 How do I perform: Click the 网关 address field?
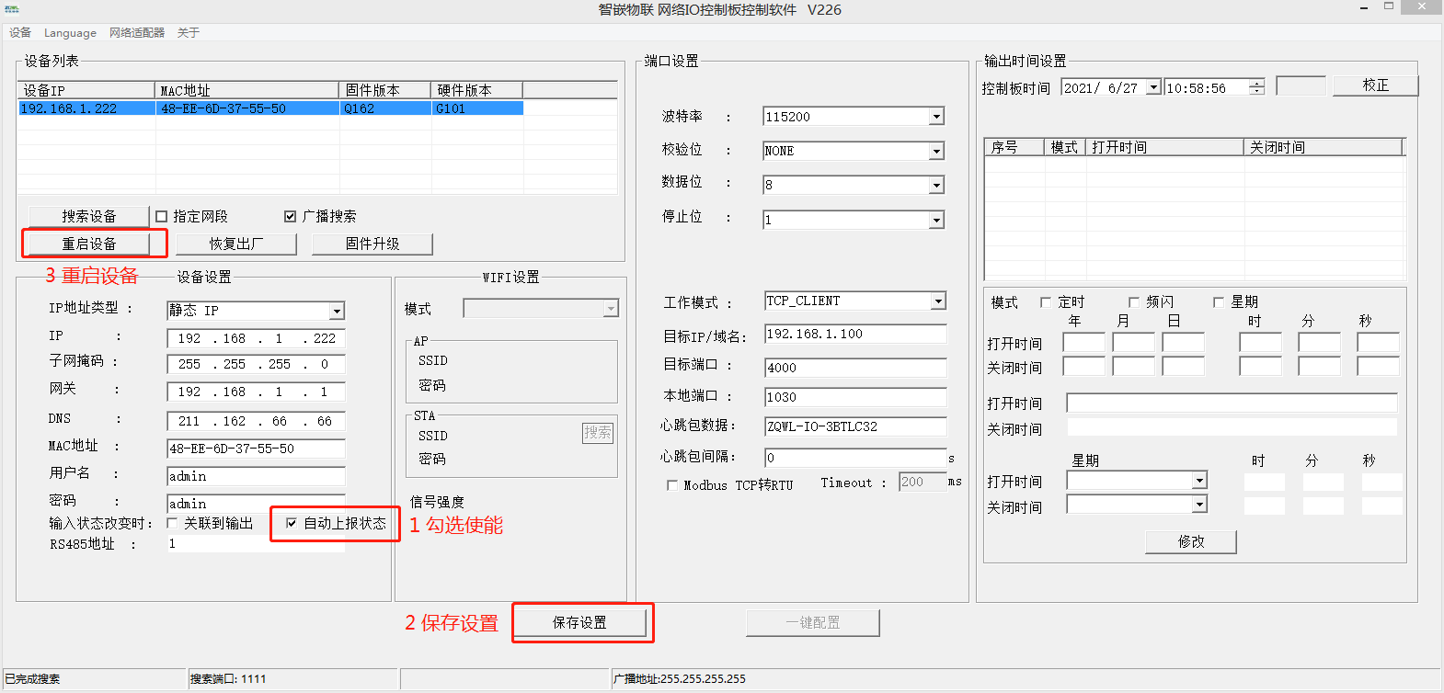256,392
